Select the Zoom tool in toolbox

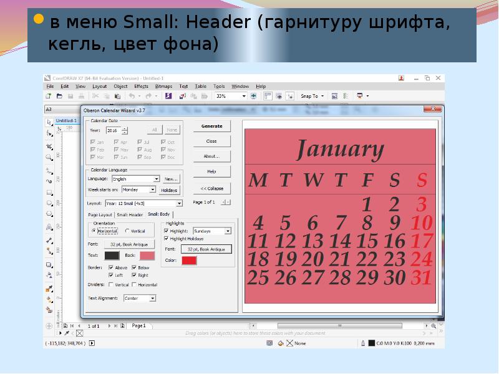tap(49, 157)
